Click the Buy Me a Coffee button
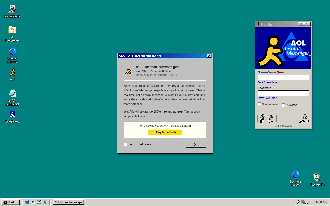The width and height of the screenshot is (330, 206). [165, 132]
